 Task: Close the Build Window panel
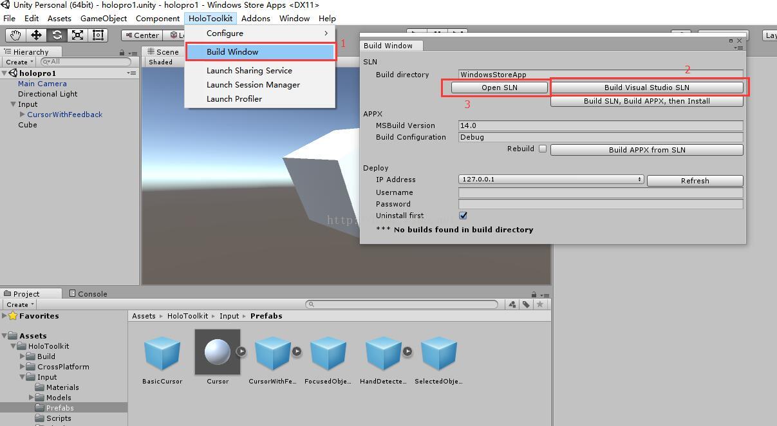click(x=739, y=41)
